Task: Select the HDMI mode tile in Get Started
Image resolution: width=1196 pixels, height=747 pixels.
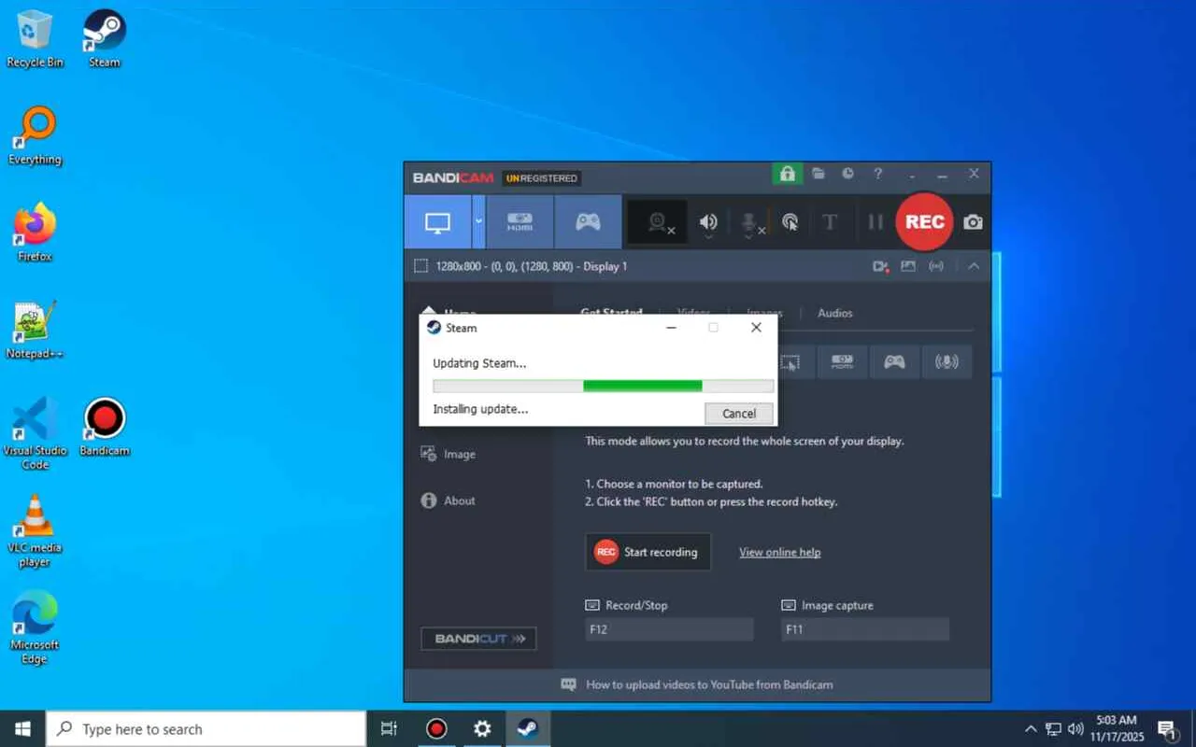Action: [x=842, y=362]
